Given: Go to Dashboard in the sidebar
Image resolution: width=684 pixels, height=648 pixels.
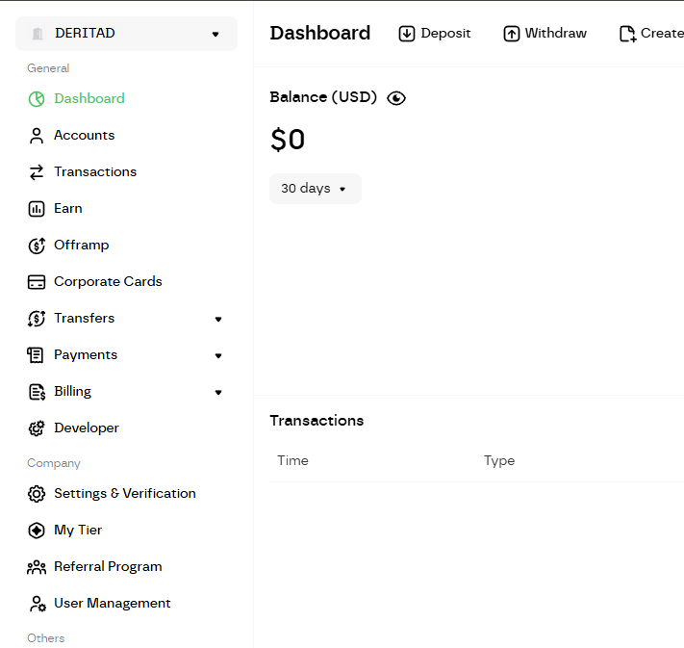Looking at the screenshot, I should tap(89, 98).
